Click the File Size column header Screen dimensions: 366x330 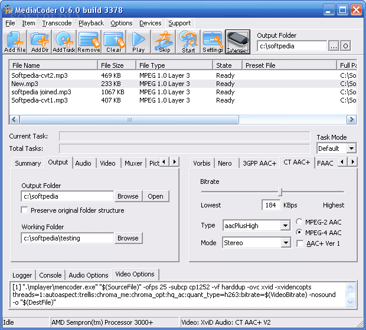[117, 65]
